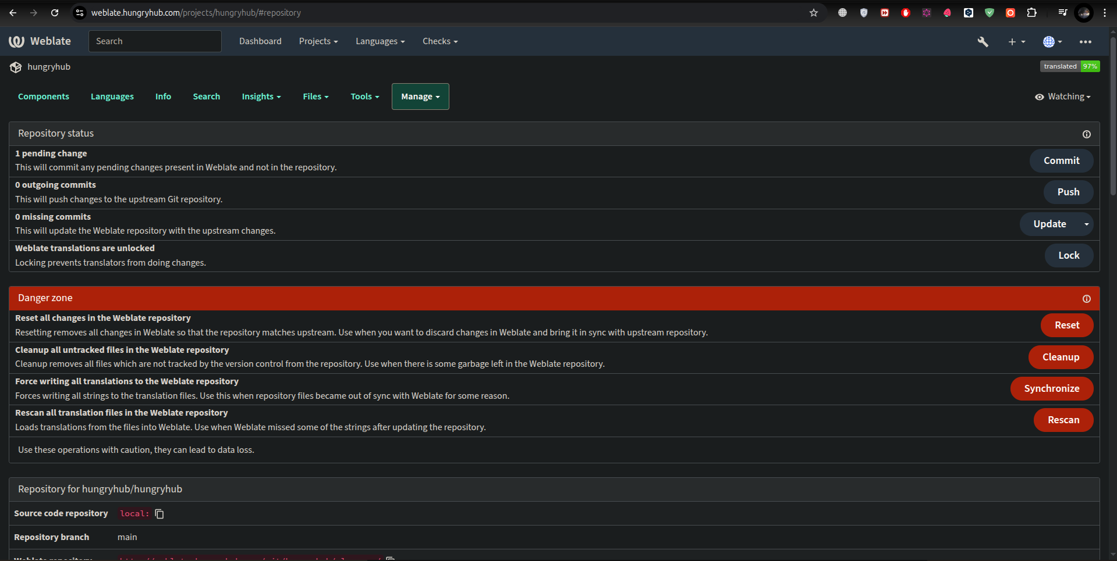Click the Repository status info icon
Viewport: 1117px width, 561px height.
(x=1086, y=134)
